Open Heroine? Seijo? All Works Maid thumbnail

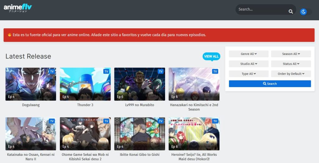[x=194, y=134]
